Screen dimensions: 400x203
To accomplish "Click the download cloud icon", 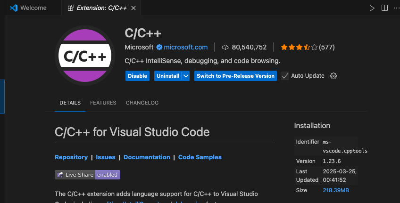I will click(225, 48).
